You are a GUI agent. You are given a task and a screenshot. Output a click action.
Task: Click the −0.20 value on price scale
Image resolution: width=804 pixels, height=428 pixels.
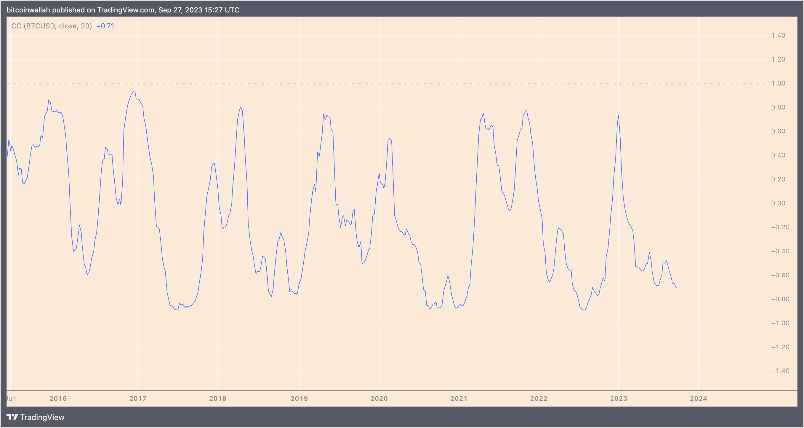[x=780, y=227]
